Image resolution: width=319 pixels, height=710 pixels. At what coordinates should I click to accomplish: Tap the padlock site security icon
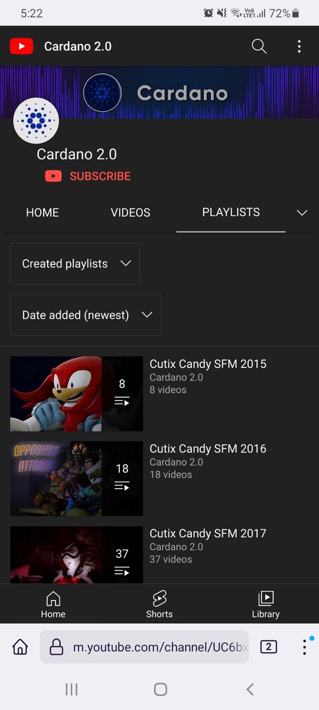click(56, 647)
